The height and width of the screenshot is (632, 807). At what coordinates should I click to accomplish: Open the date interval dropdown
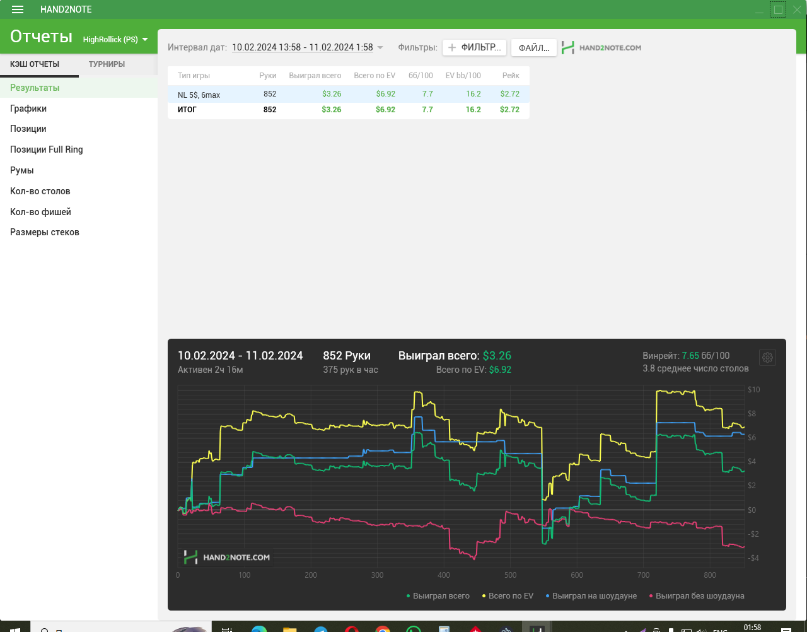pyautogui.click(x=308, y=47)
